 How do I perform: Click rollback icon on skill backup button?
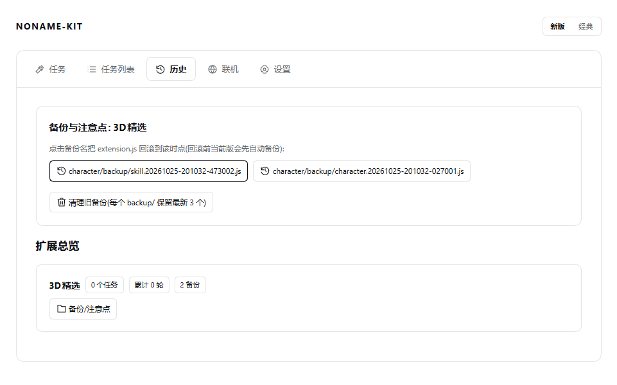[62, 171]
